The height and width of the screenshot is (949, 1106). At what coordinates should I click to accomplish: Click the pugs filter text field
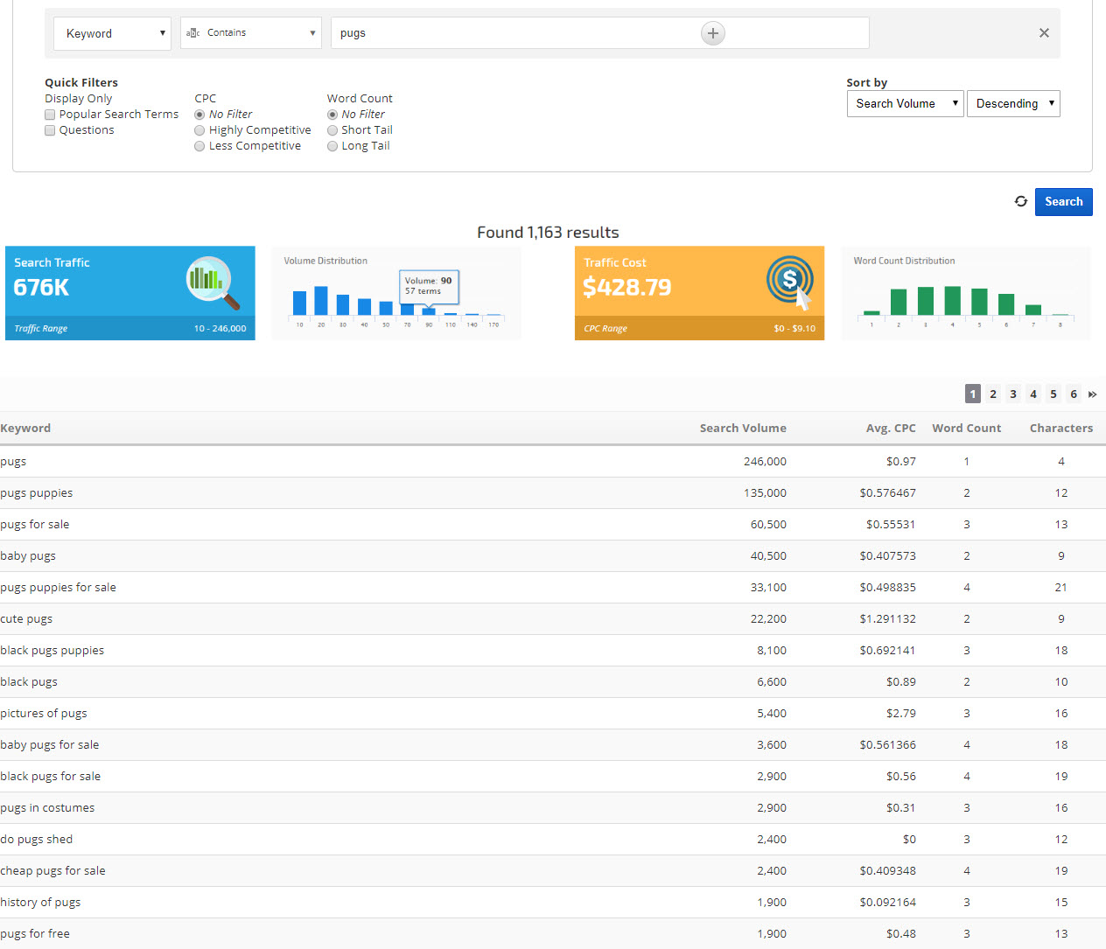coord(516,33)
